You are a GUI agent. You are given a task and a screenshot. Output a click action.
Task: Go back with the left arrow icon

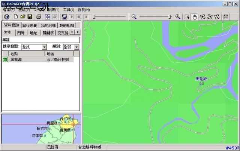point(48,17)
